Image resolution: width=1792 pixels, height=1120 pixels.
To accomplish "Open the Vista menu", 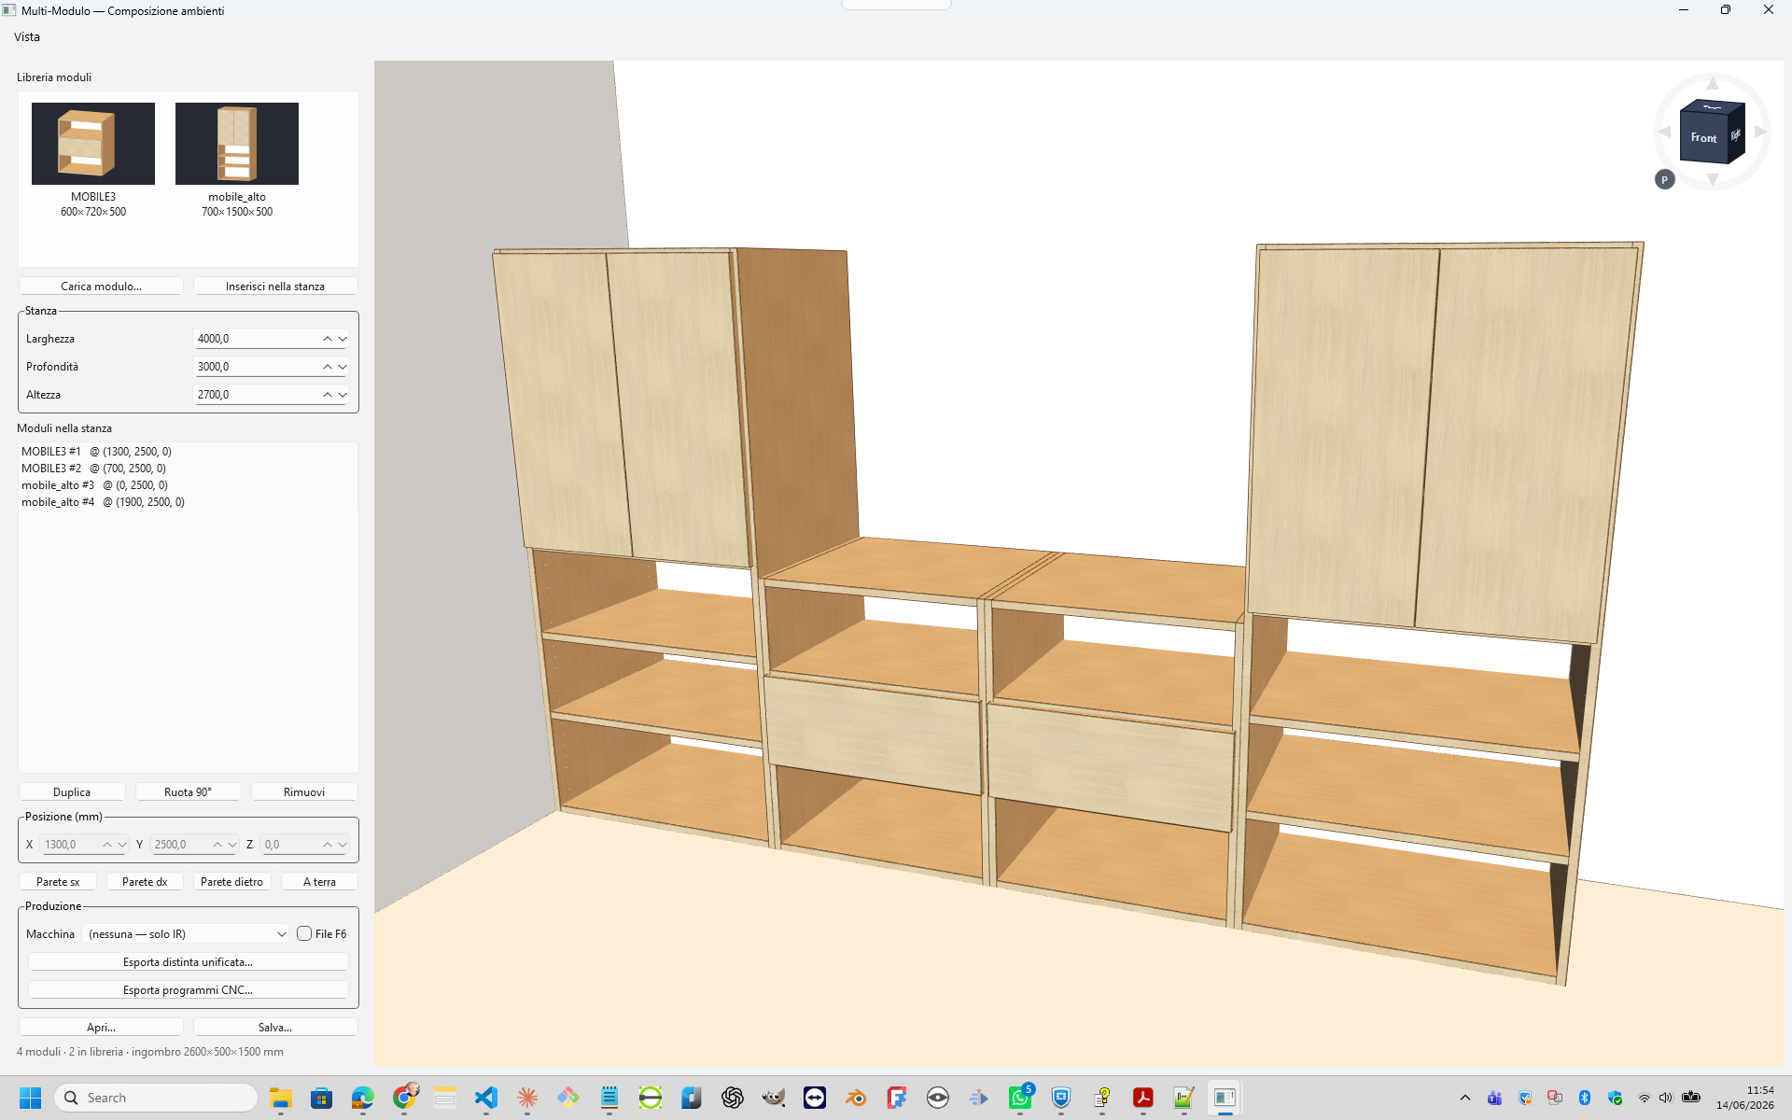I will pyautogui.click(x=27, y=37).
